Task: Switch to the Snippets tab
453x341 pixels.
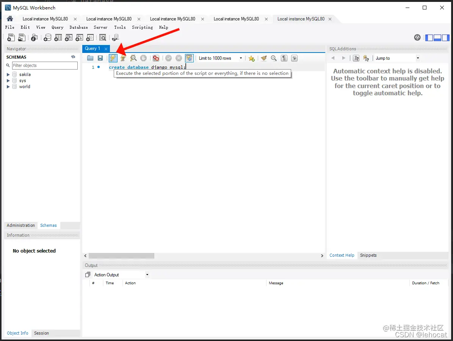Action: click(x=368, y=255)
